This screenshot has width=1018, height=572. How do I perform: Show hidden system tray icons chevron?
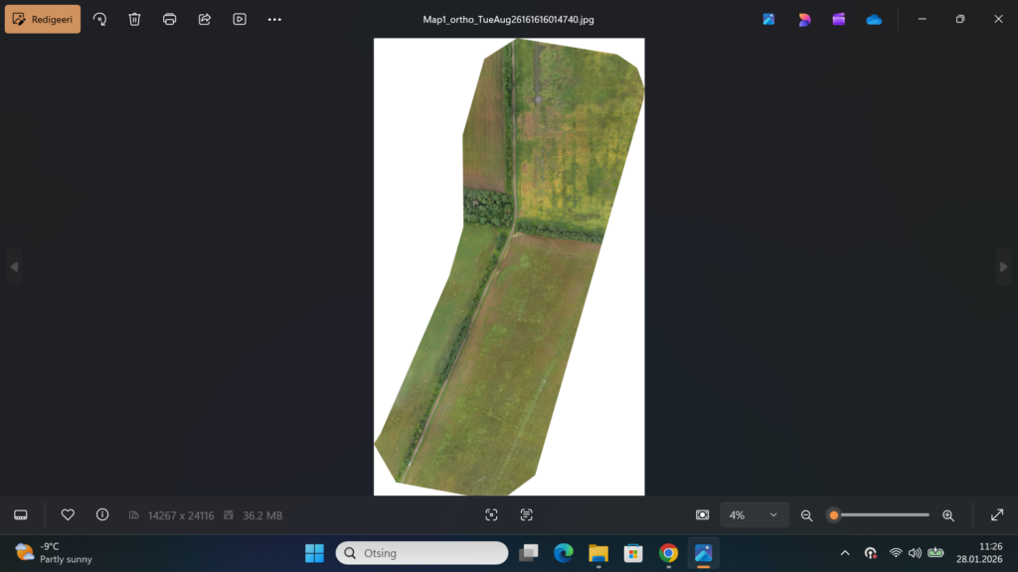[x=845, y=553]
